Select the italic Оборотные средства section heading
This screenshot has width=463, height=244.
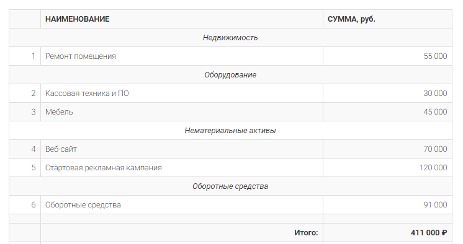pos(230,186)
